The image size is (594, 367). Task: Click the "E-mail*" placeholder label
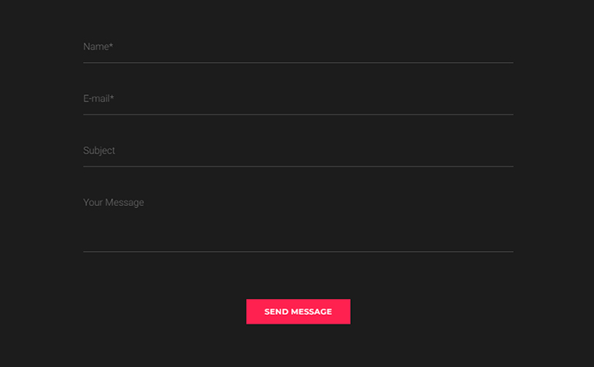(x=98, y=99)
